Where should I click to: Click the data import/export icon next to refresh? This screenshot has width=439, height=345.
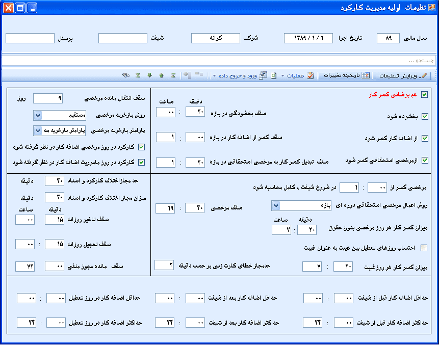point(263,75)
